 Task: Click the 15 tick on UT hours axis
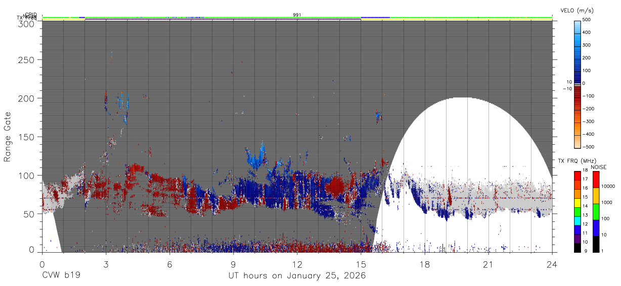point(361,264)
